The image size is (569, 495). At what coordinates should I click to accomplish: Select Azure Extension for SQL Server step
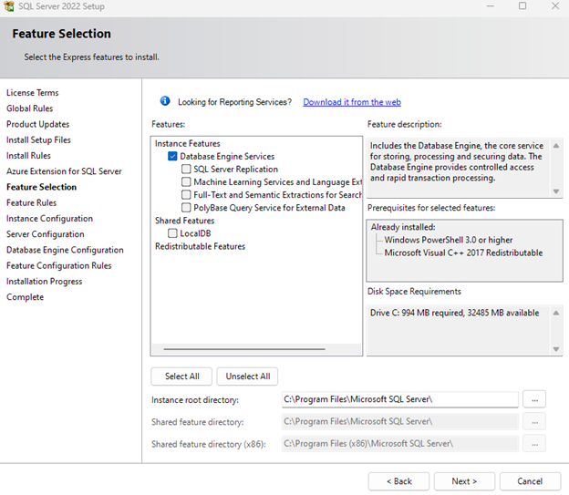(64, 171)
